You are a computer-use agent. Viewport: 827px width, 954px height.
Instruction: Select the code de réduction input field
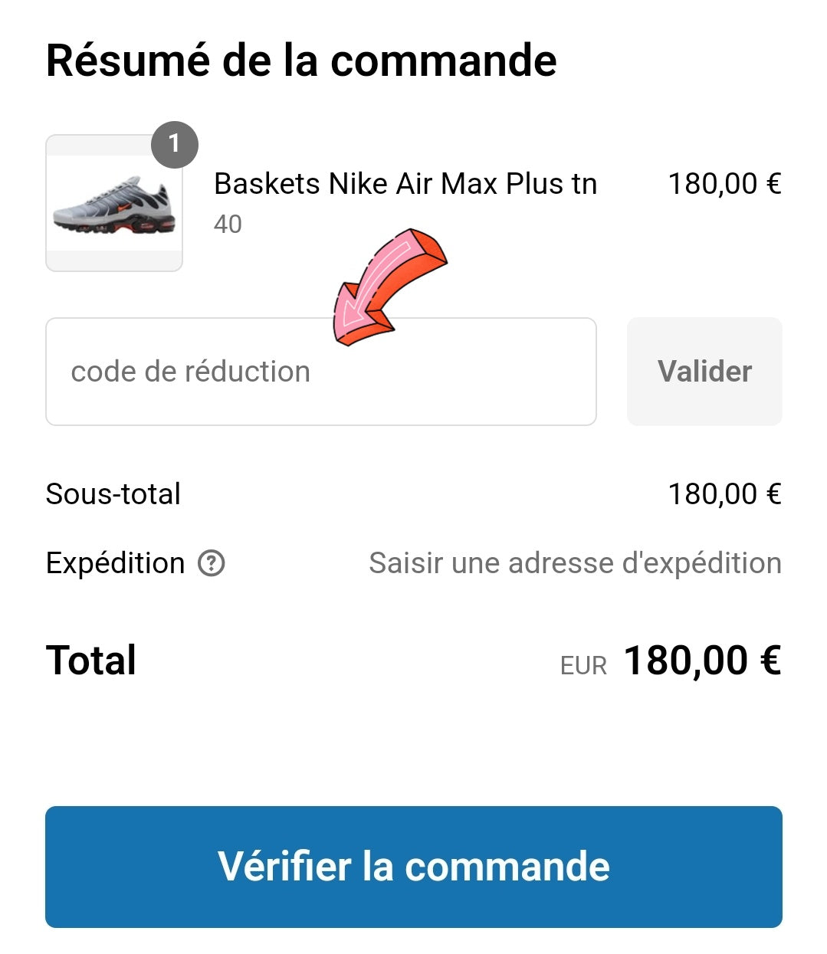pos(320,371)
